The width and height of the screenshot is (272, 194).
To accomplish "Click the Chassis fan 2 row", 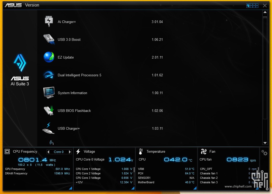I will (x=228, y=178).
